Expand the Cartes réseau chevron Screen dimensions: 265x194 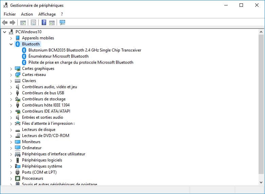[x=11, y=75]
